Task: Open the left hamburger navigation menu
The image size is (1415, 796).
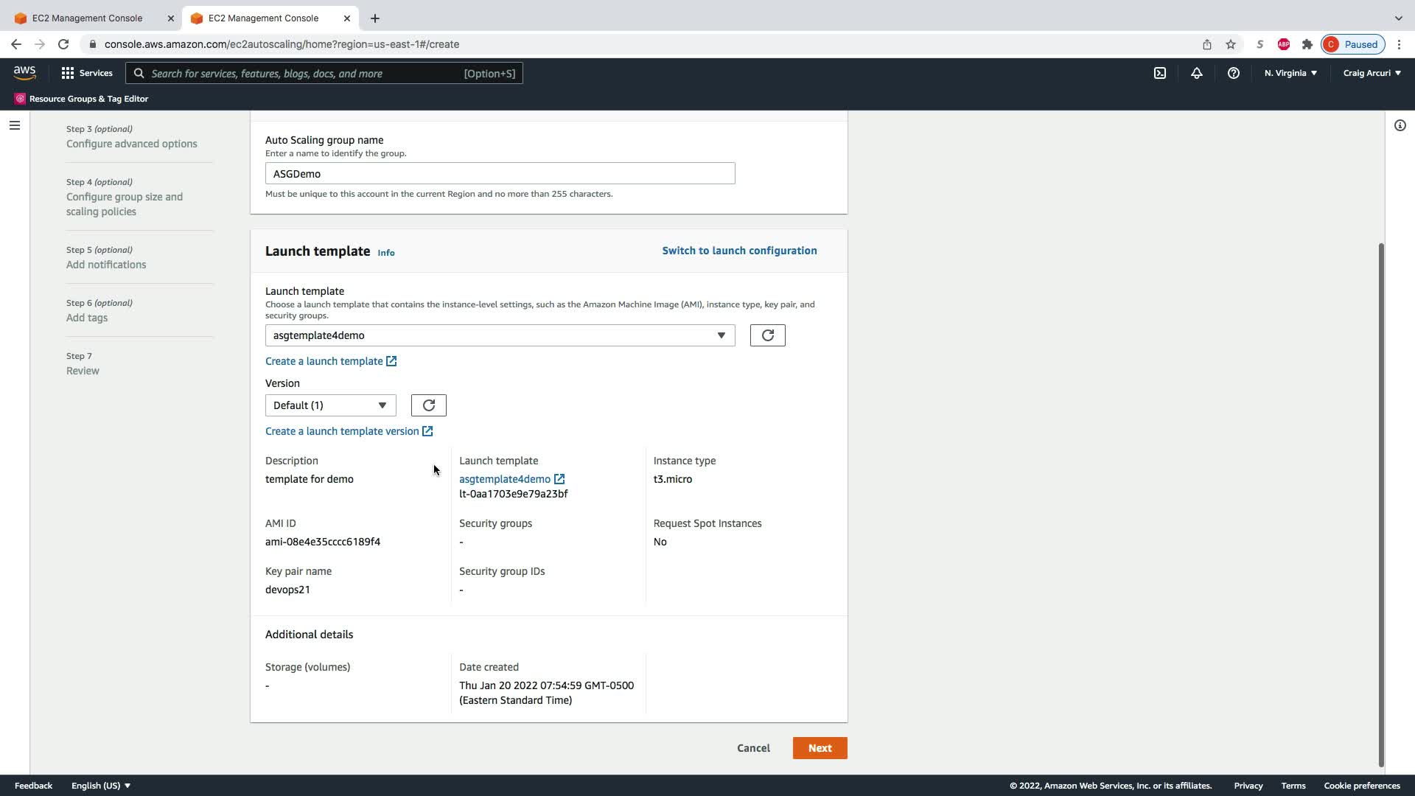Action: [x=14, y=125]
